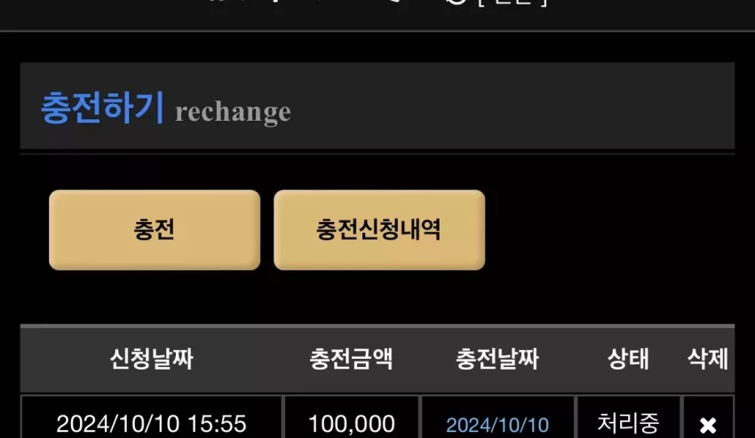755x438 pixels.
Task: Click the gray top border of history table
Action: pos(377,326)
